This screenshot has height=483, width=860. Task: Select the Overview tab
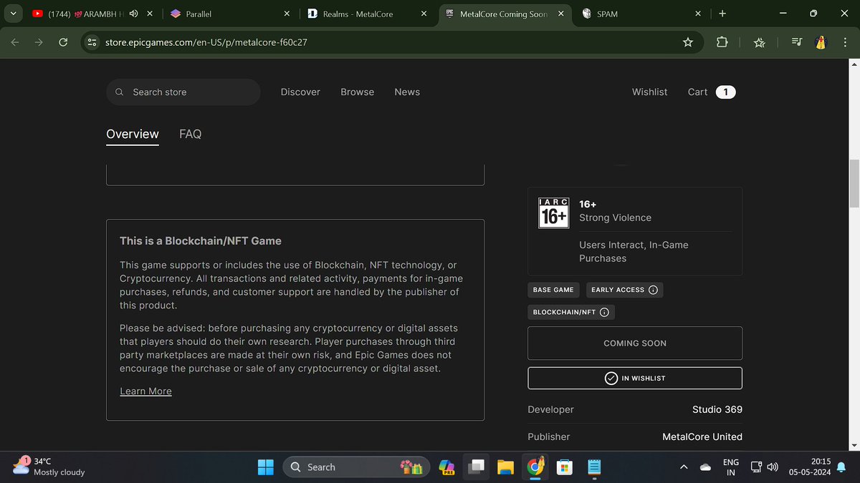click(133, 134)
